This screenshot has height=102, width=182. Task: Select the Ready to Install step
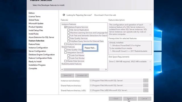(35, 61)
